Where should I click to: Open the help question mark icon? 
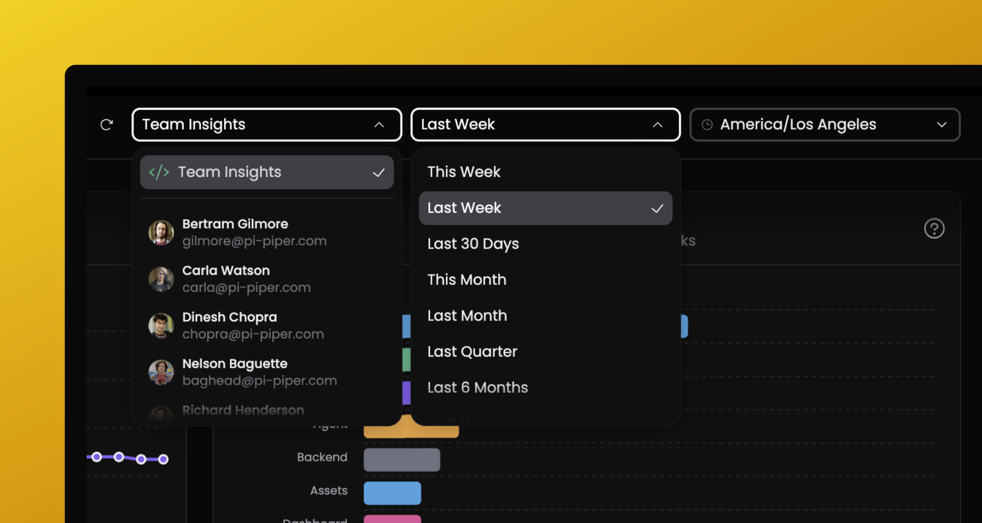[x=934, y=229]
